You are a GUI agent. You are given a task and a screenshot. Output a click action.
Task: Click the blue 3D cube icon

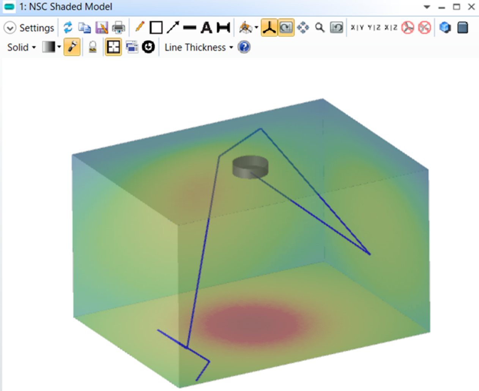445,28
